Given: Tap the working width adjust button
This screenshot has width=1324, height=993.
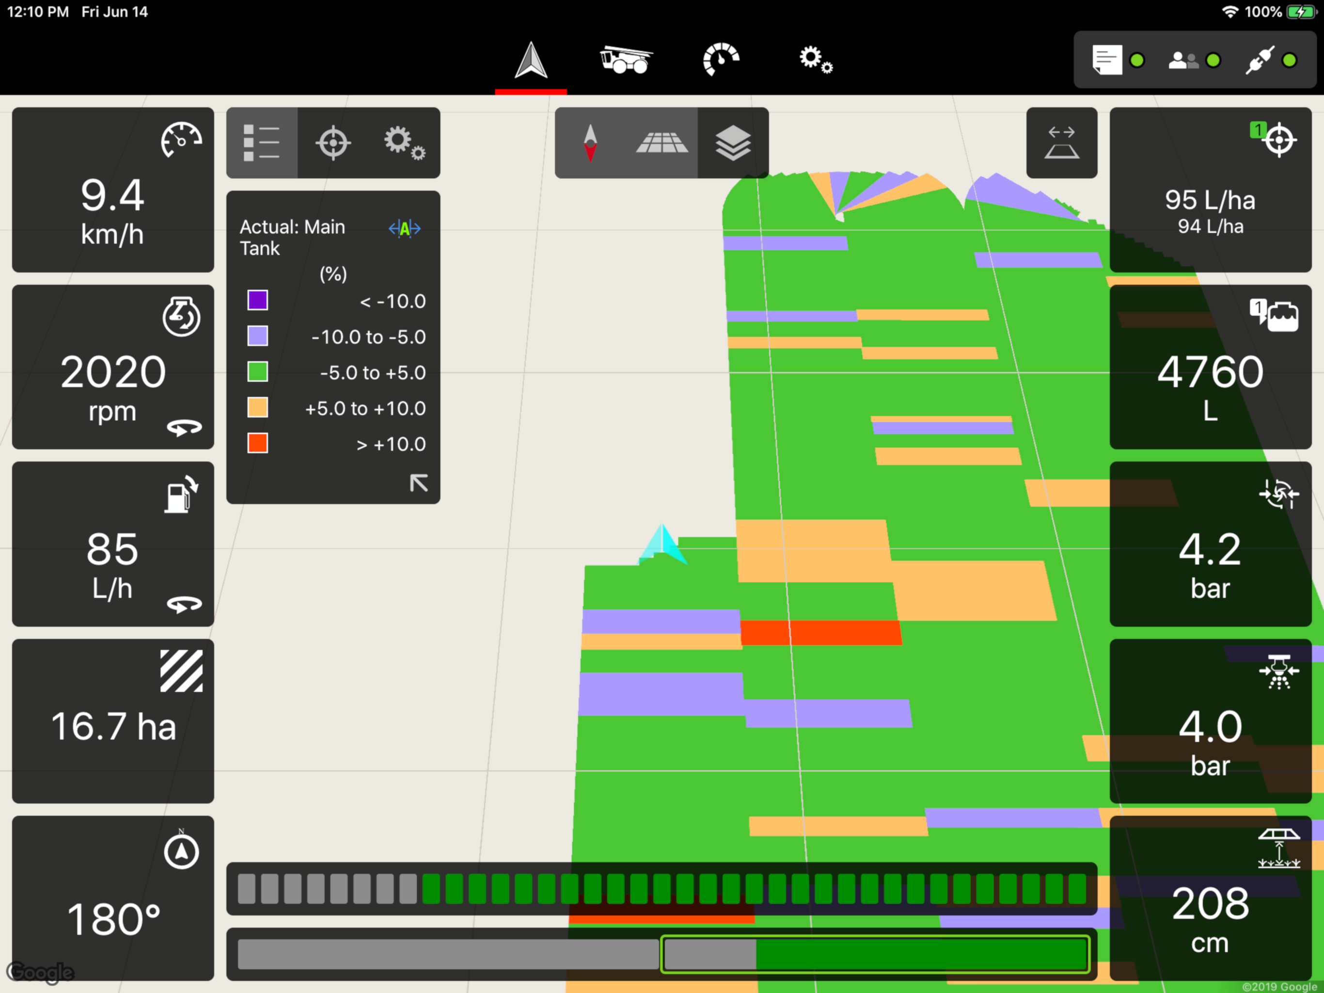Looking at the screenshot, I should (1061, 143).
